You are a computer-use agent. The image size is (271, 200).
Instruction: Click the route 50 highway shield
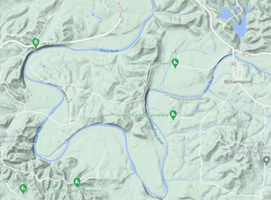(233, 64)
